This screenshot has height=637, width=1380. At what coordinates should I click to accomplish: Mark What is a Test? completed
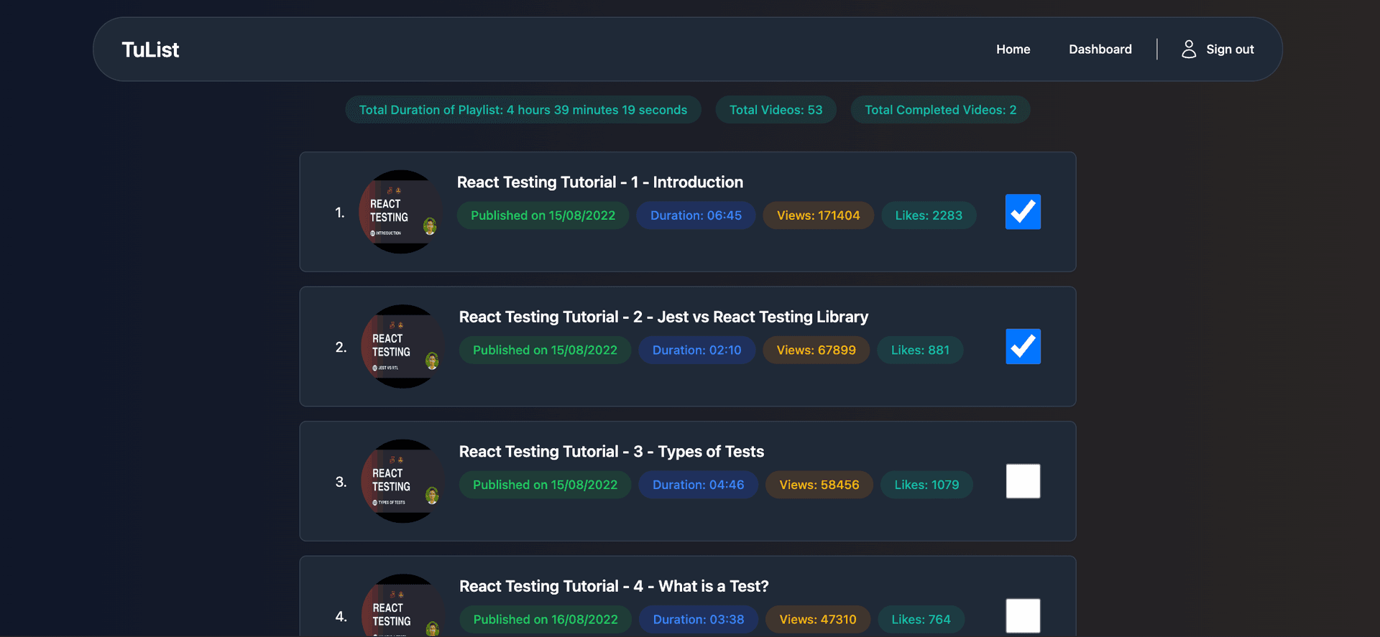(x=1023, y=616)
